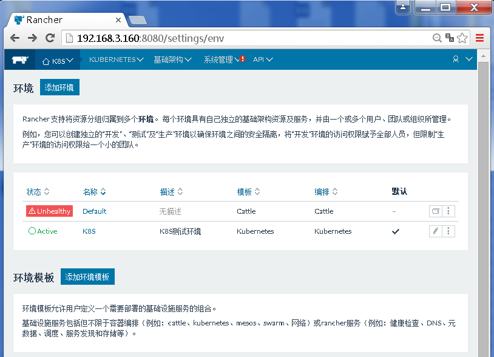Click the switch-to-environment icon for the Default row
The width and height of the screenshot is (494, 357).
[x=435, y=211]
